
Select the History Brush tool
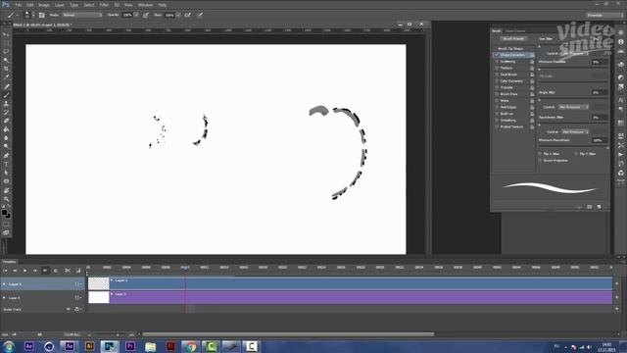click(6, 113)
